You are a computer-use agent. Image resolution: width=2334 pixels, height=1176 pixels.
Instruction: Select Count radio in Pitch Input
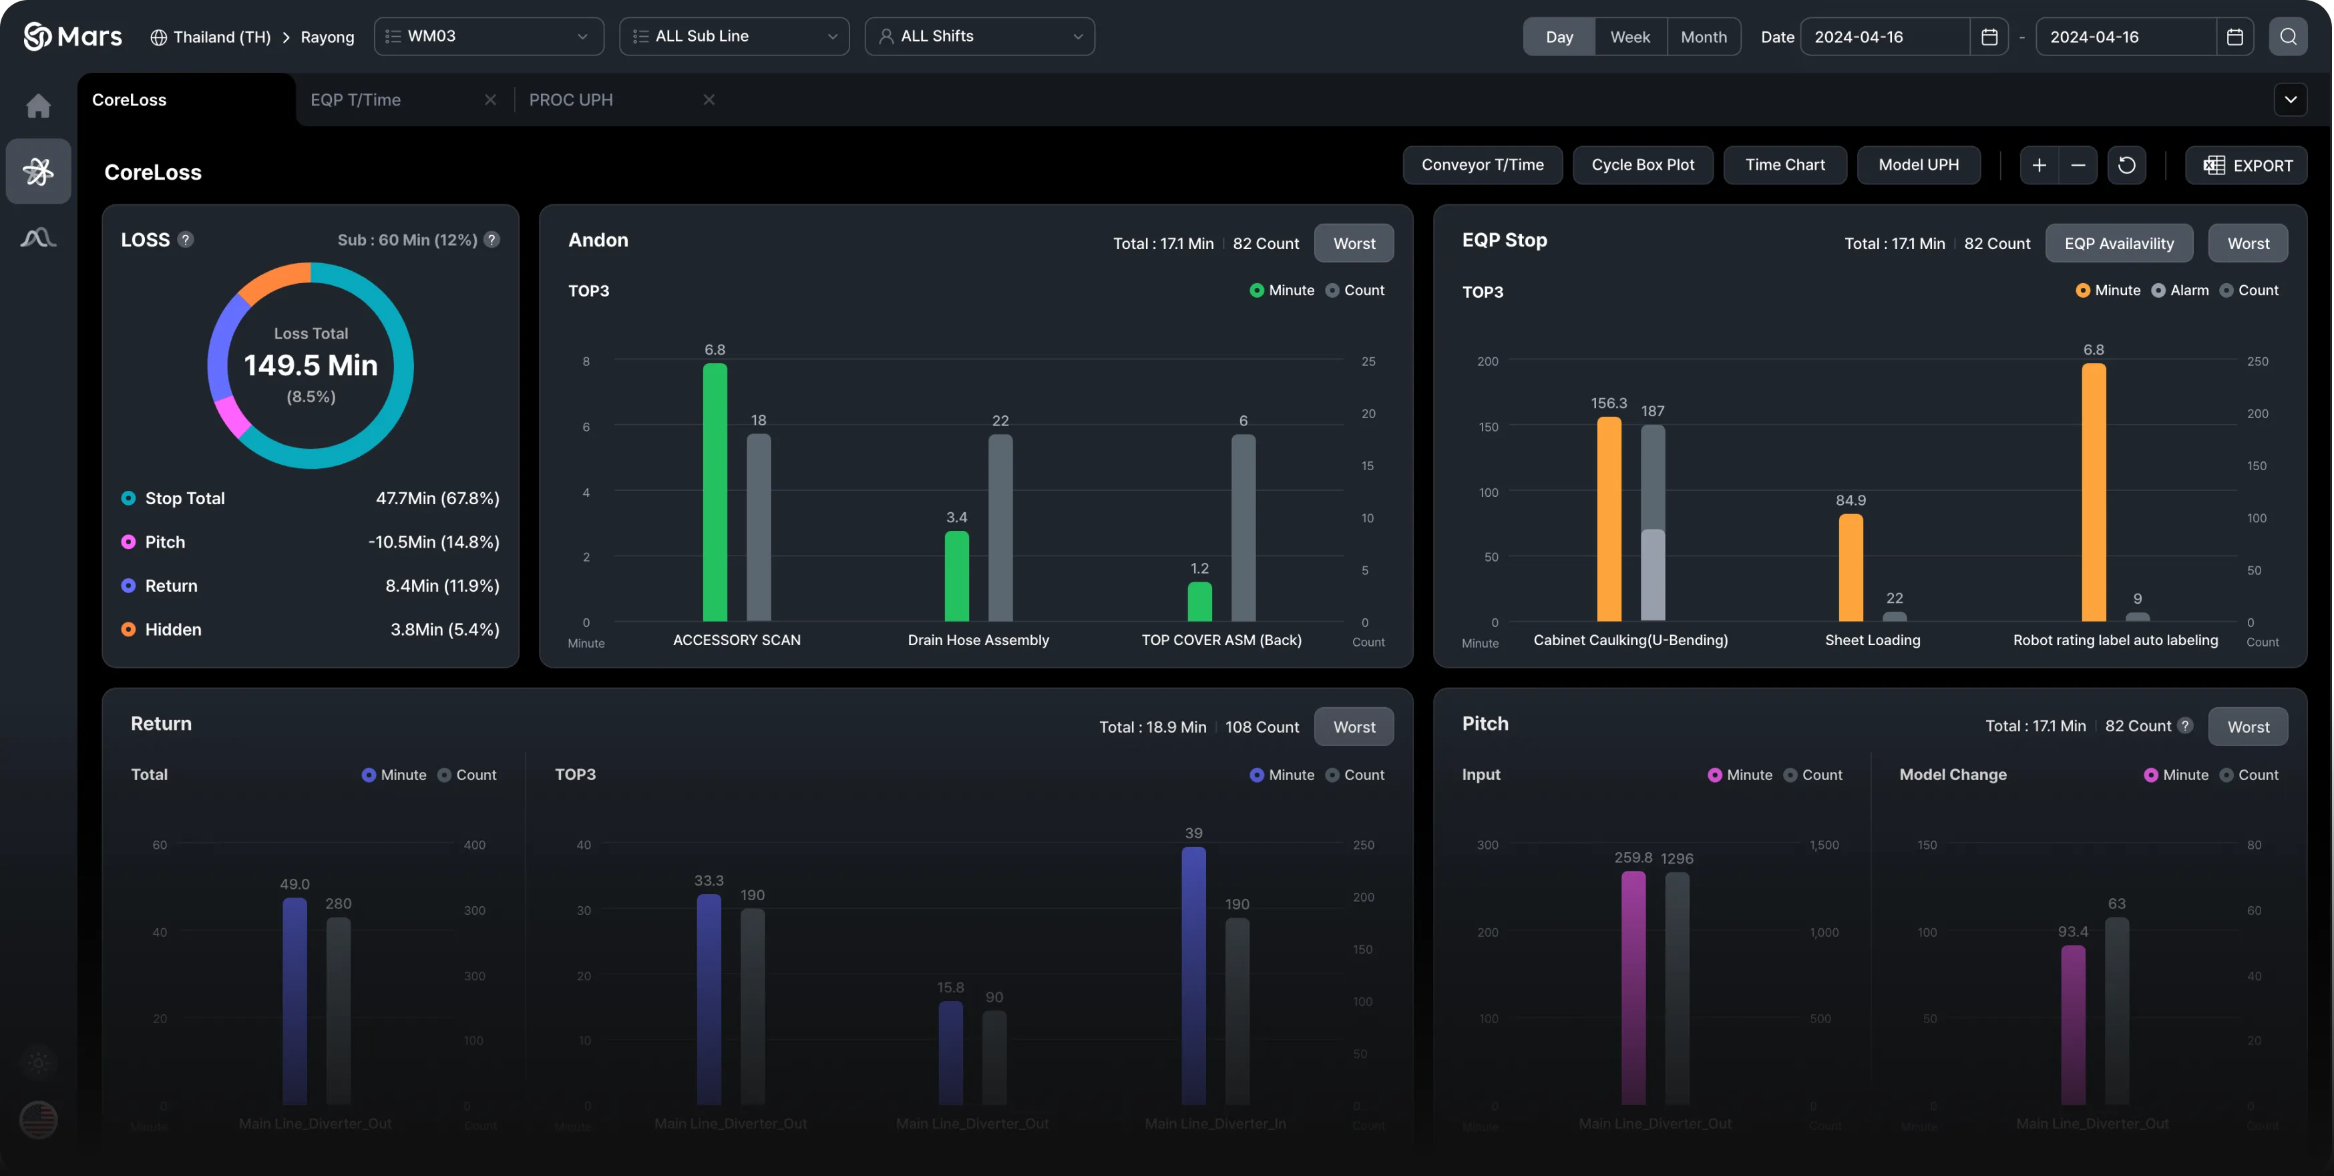[1790, 775]
